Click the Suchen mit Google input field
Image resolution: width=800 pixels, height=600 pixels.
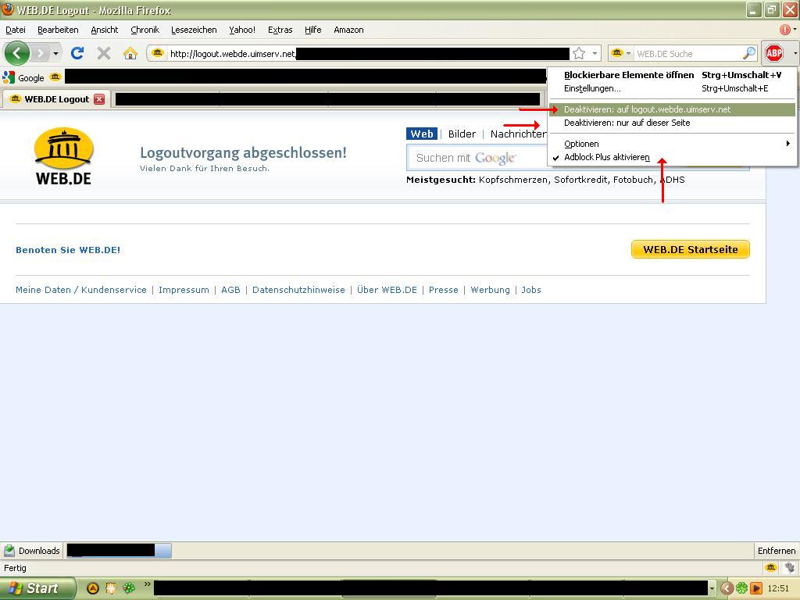coord(477,158)
